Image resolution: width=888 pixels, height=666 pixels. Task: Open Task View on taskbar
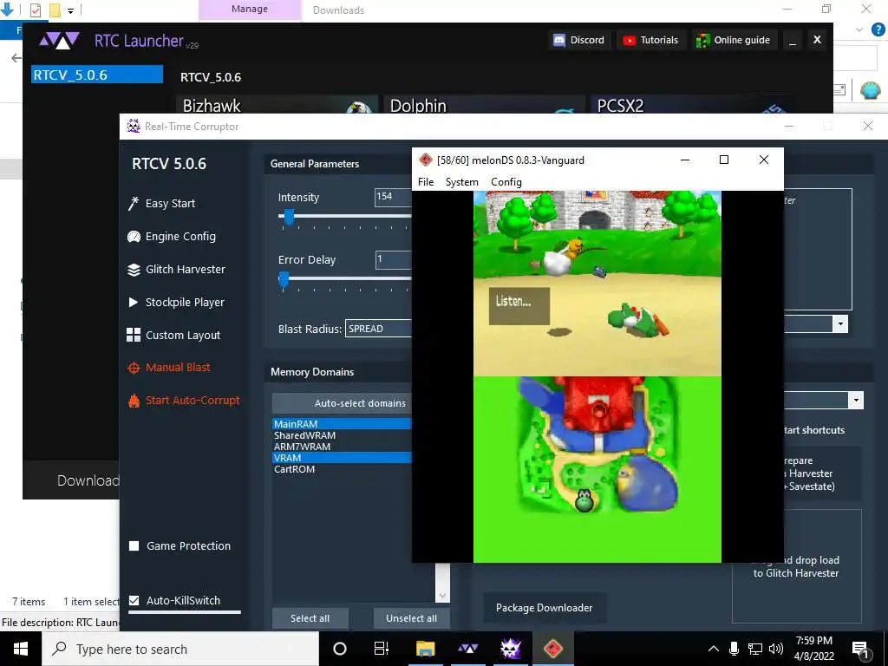[382, 649]
